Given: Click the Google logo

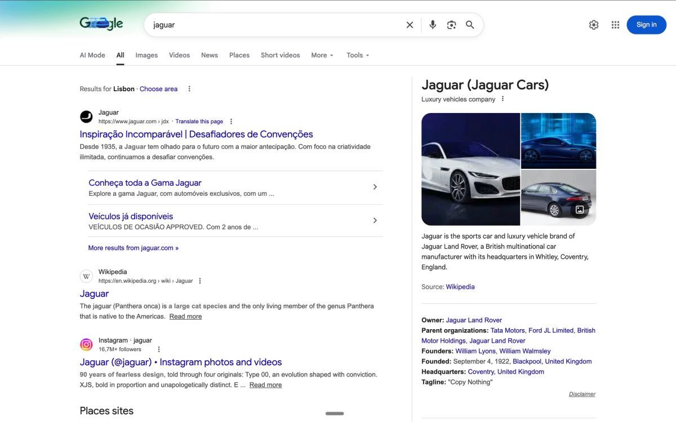Looking at the screenshot, I should [101, 24].
